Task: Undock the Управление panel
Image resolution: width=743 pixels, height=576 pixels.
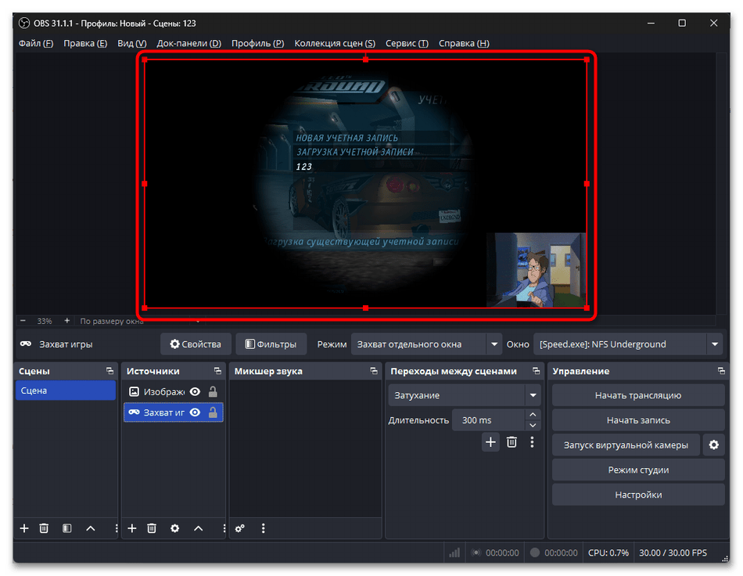Action: [x=721, y=371]
